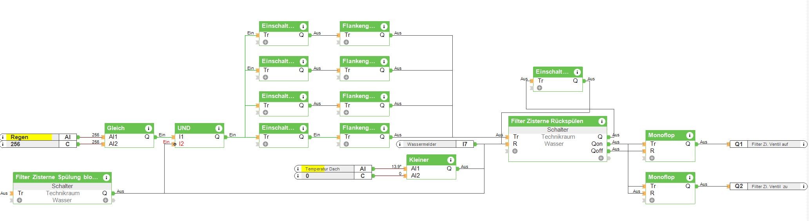Click AI1 input on Kleiner block
The height and width of the screenshot is (221, 809).
click(415, 168)
